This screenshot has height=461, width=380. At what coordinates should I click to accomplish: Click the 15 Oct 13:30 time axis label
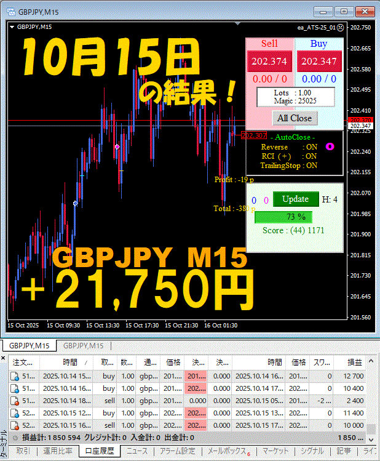(103, 326)
